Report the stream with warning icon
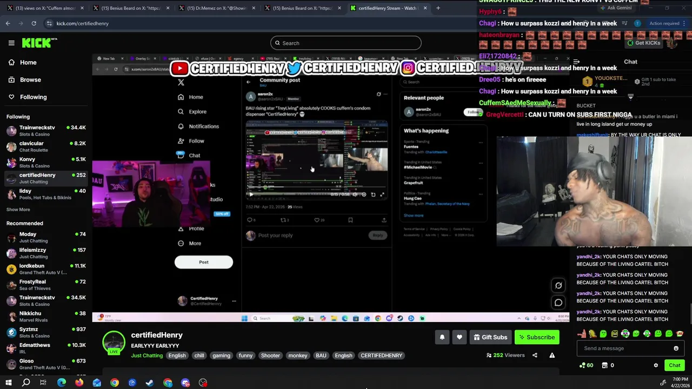Image resolution: width=692 pixels, height=389 pixels. click(552, 355)
